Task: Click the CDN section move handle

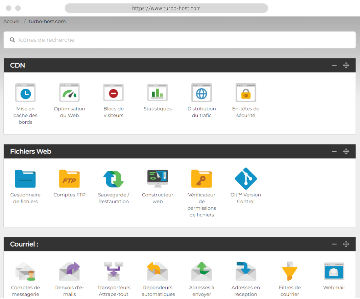Action: point(346,66)
